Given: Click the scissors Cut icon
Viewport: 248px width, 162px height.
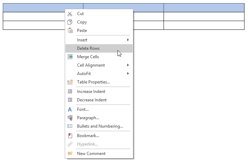Looking at the screenshot, I should coord(70,14).
